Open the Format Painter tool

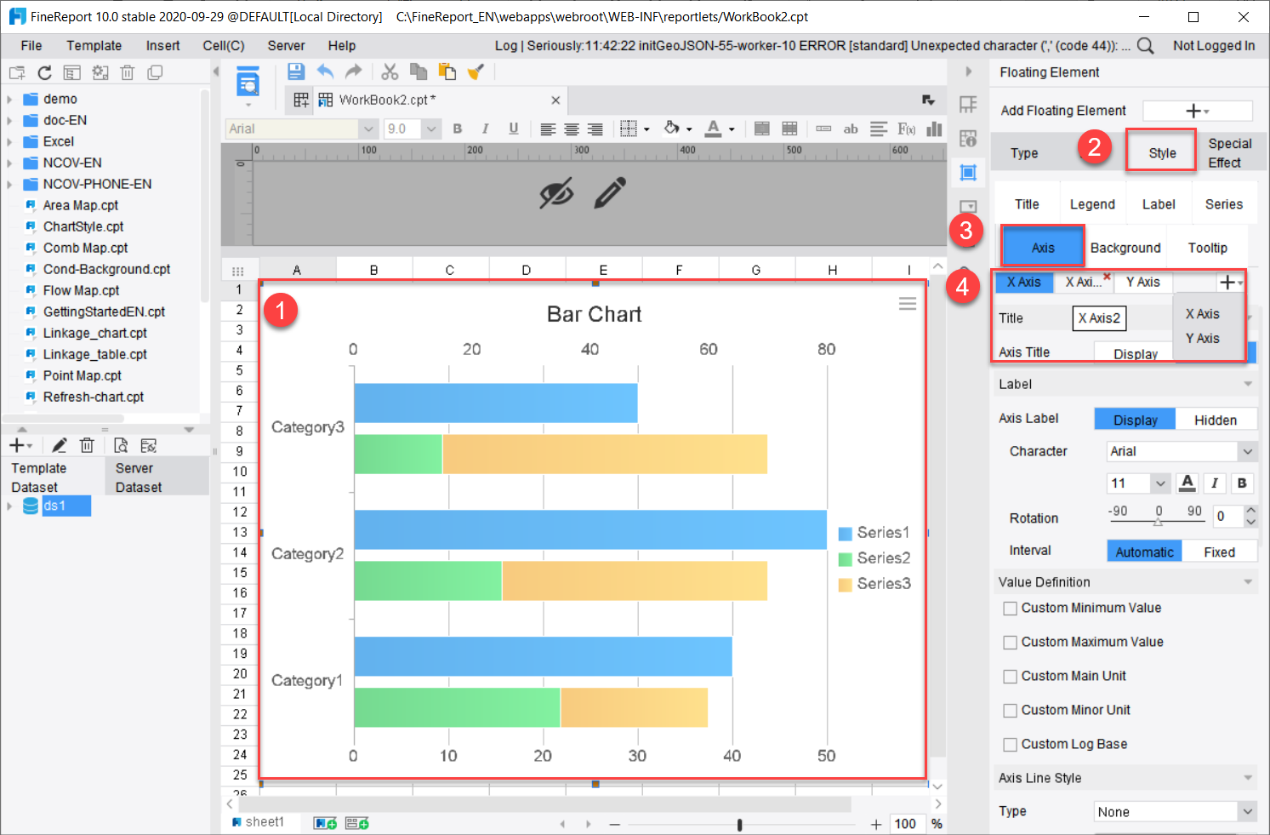tap(476, 71)
